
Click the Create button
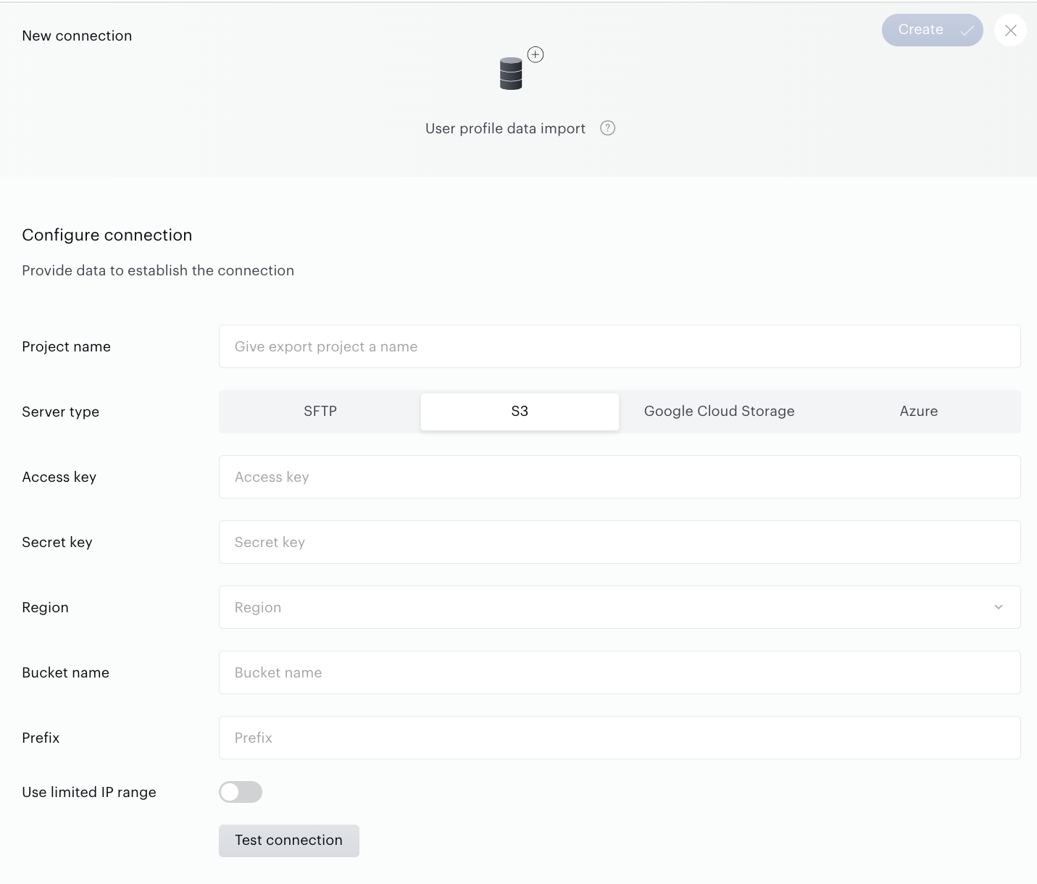click(x=932, y=30)
